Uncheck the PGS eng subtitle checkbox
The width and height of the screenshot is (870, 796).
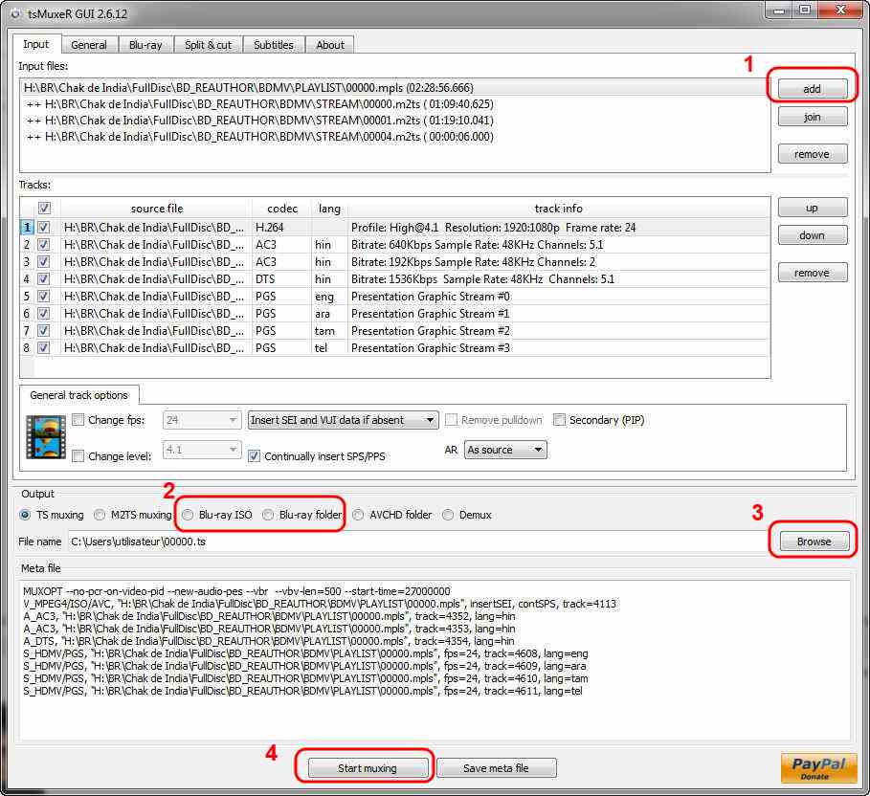[43, 297]
